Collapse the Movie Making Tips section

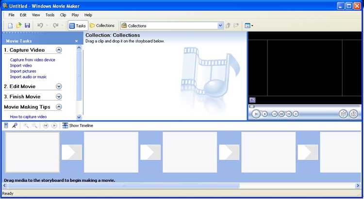59,107
